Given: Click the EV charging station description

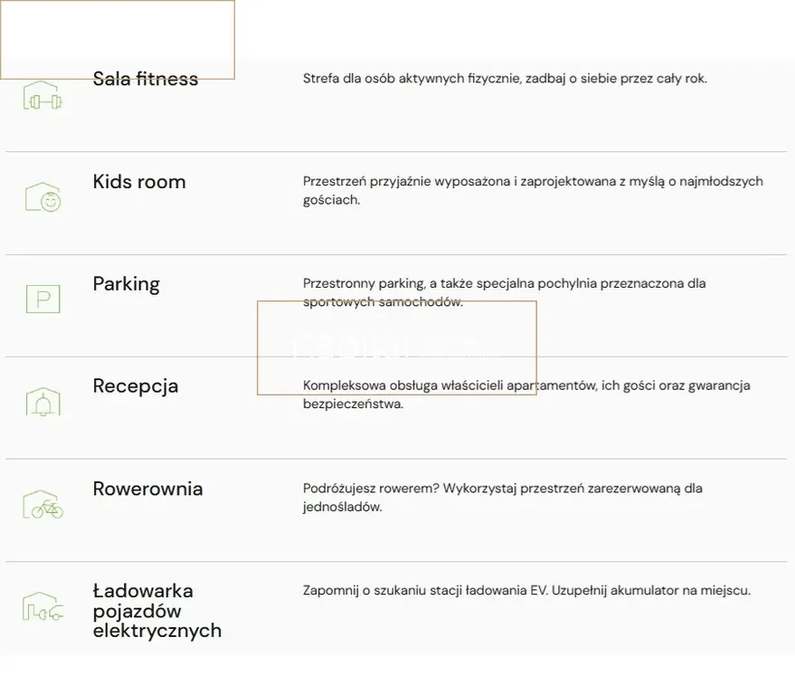Looking at the screenshot, I should pyautogui.click(x=526, y=591).
